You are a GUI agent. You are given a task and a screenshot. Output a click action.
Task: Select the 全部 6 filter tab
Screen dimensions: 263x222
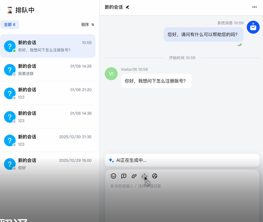[10, 25]
